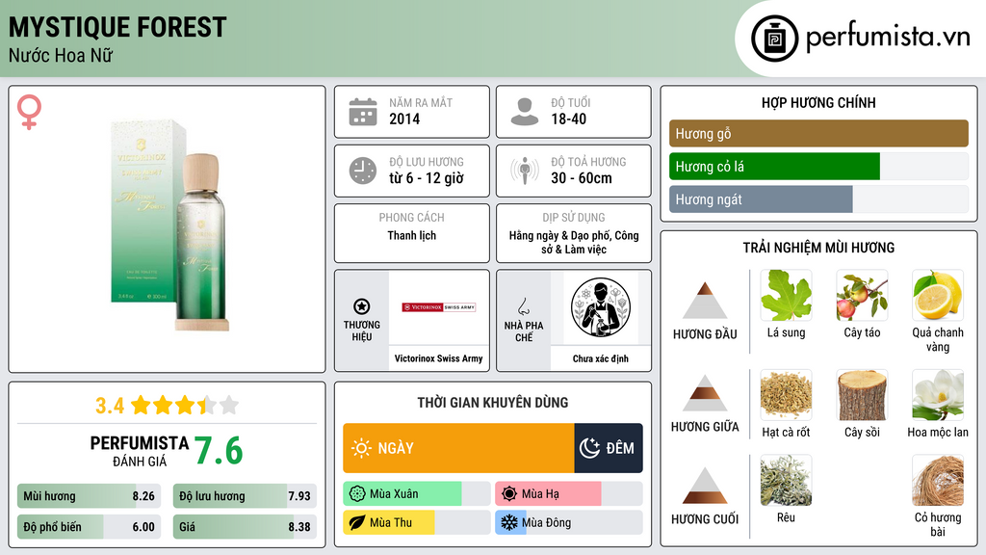Click the Hương cuối pyramid icon
The width and height of the screenshot is (986, 555).
705,486
